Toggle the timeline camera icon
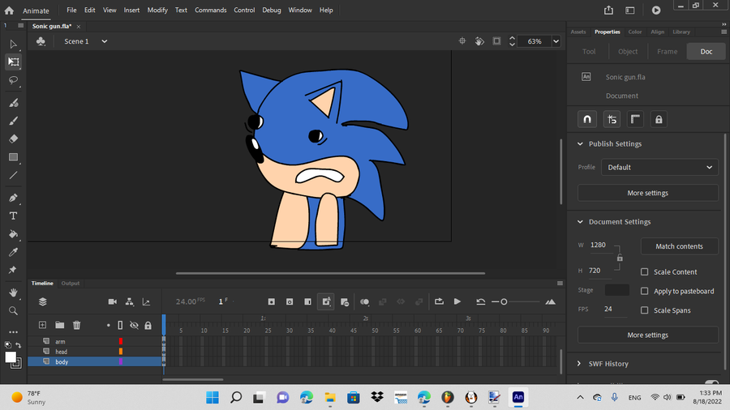 pyautogui.click(x=113, y=301)
